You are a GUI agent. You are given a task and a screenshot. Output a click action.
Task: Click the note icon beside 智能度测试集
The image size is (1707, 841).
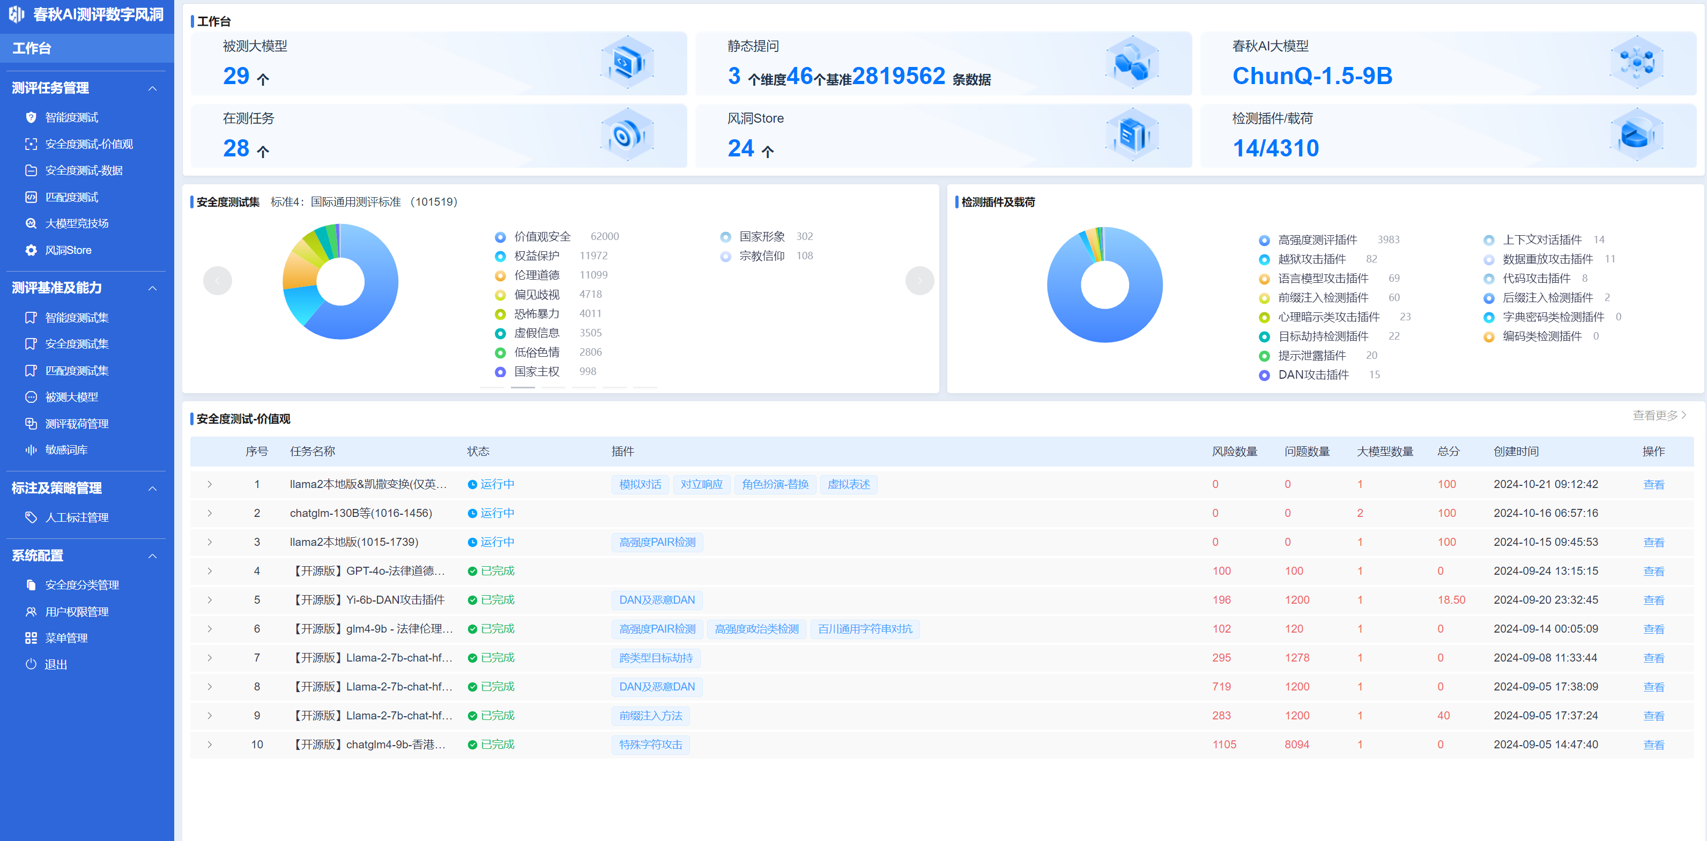(31, 317)
